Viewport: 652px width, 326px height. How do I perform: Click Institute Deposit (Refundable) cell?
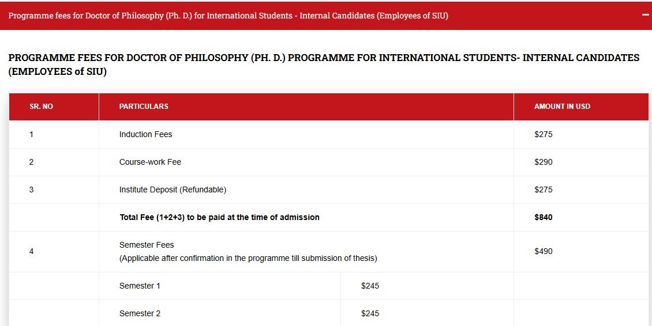[173, 189]
